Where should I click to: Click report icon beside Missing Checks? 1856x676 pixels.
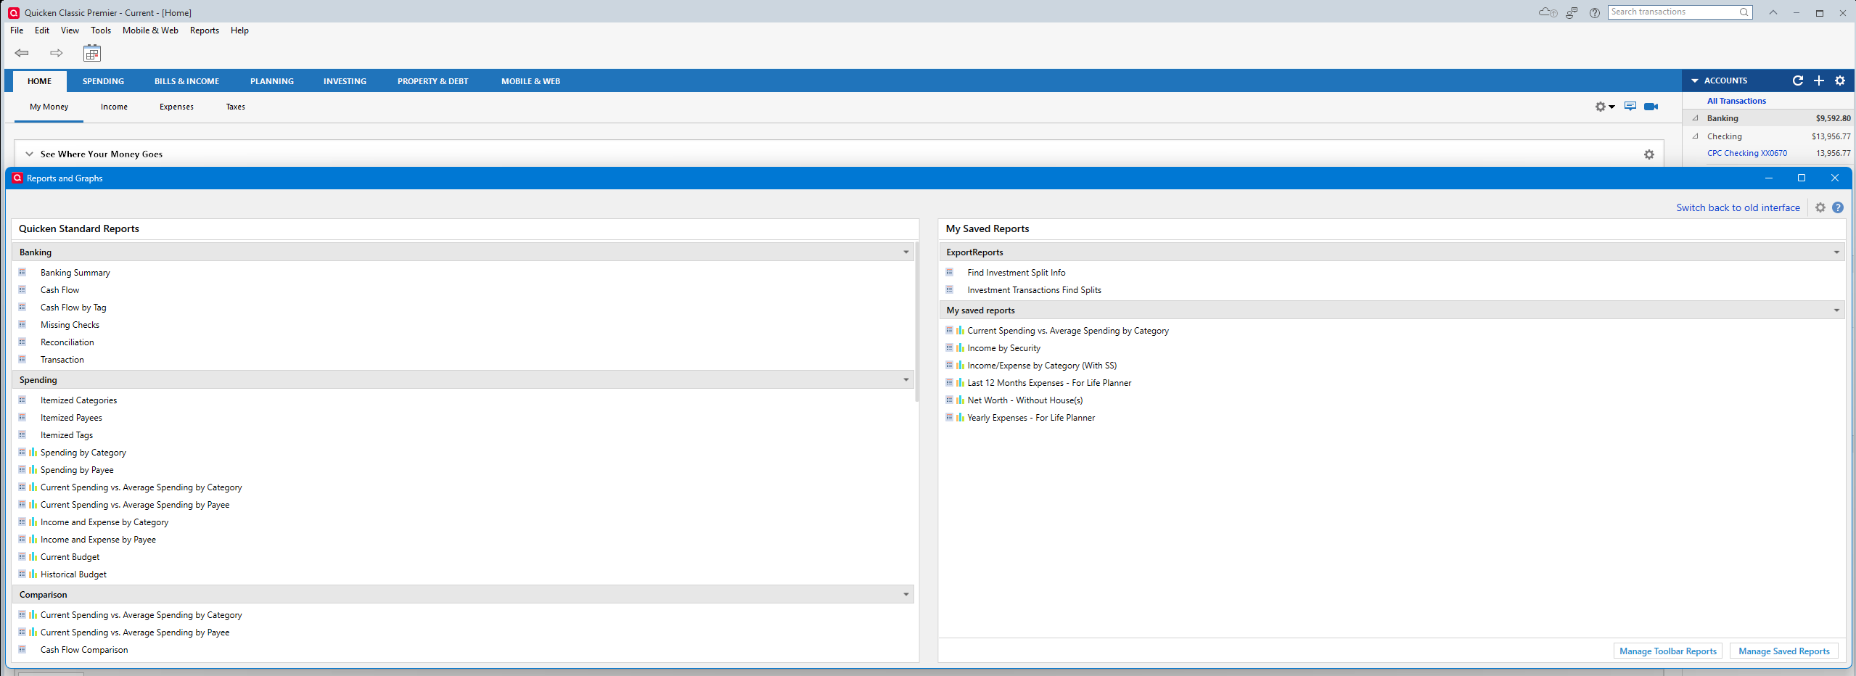point(22,324)
